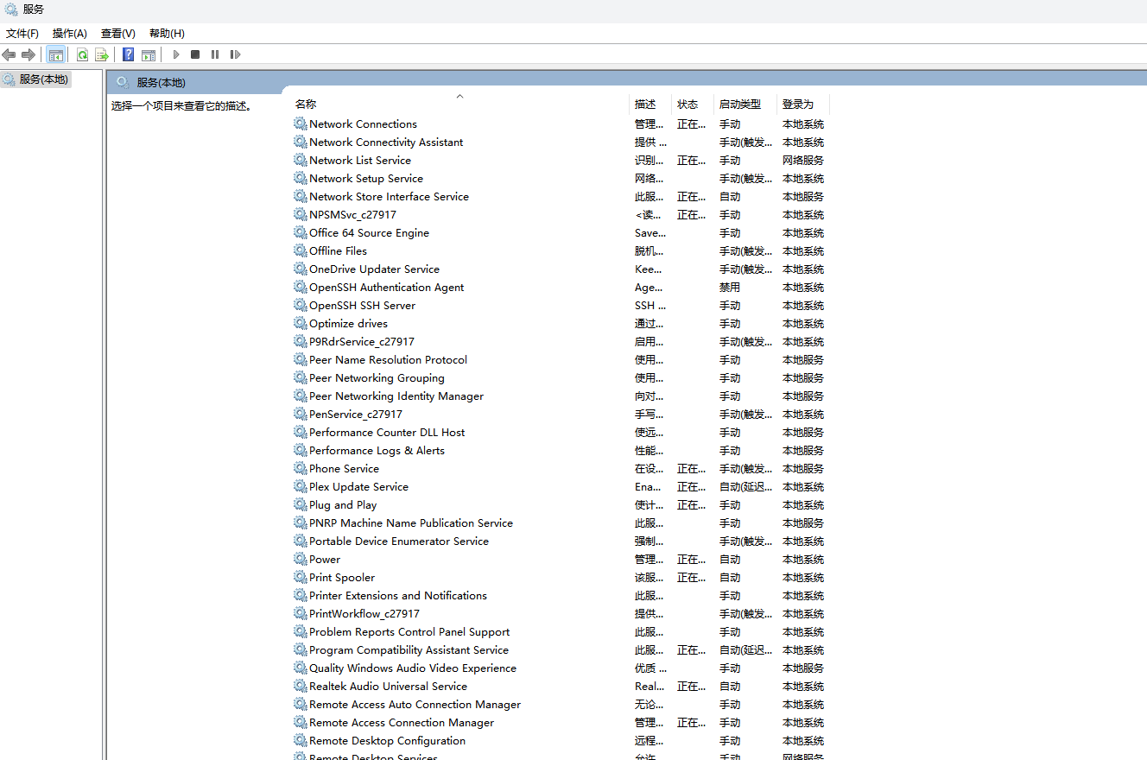This screenshot has height=760, width=1147.
Task: Sort by 状态 column header
Action: coord(688,104)
